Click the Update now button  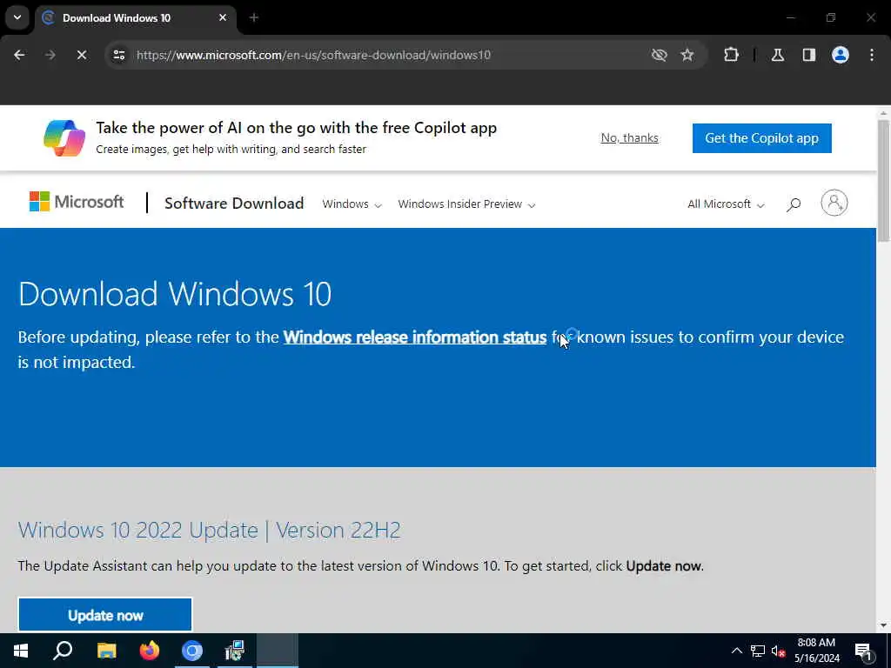105,615
